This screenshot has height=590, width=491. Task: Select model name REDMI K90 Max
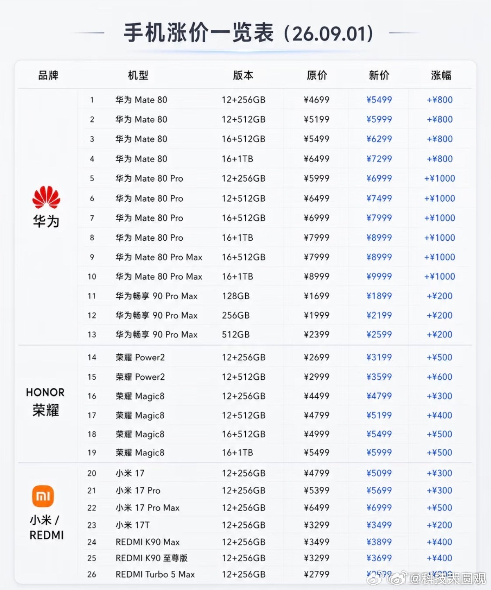click(147, 542)
